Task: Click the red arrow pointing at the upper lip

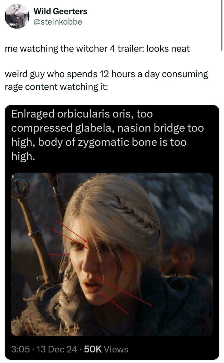Action: 124,291
